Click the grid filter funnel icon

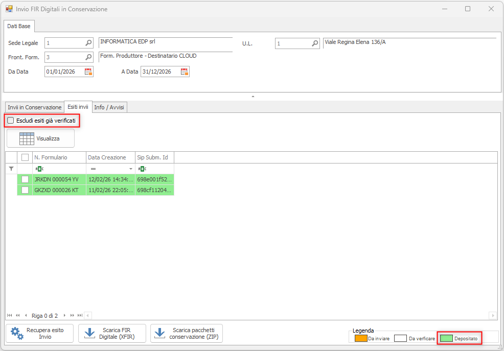pyautogui.click(x=11, y=169)
